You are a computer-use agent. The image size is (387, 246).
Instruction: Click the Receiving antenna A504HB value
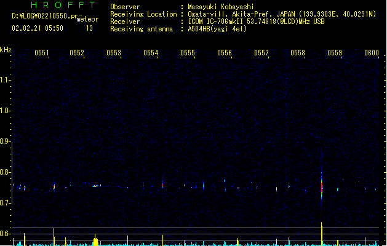217,29
